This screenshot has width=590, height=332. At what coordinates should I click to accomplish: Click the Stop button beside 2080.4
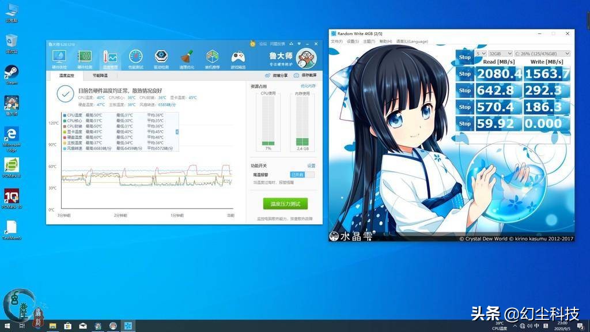coord(465,74)
